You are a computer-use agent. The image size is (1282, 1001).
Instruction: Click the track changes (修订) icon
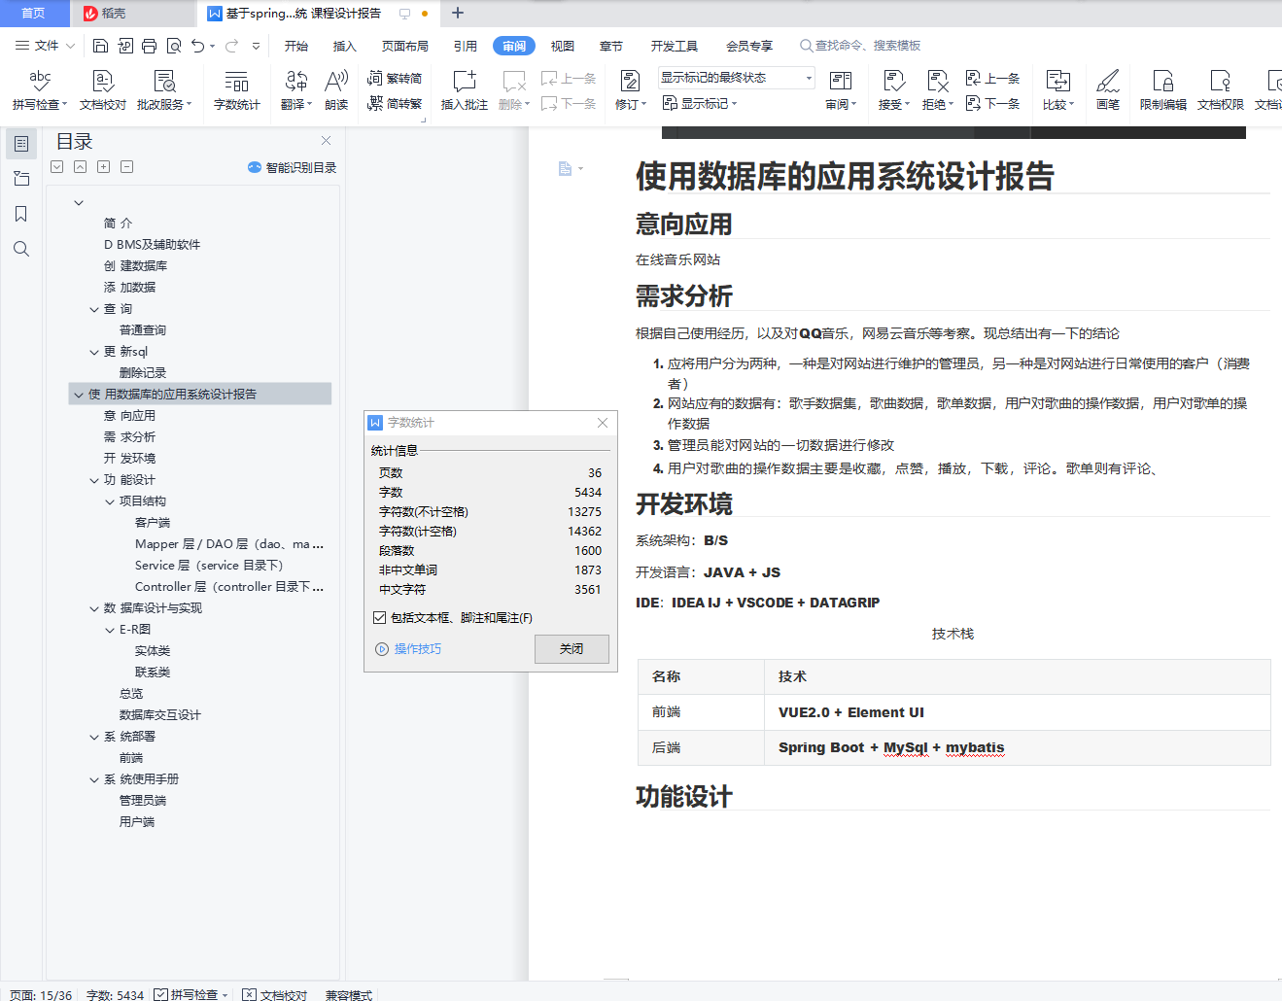point(630,89)
